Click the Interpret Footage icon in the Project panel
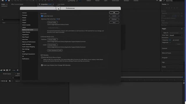The image size is (186, 104). [x=1, y=70]
